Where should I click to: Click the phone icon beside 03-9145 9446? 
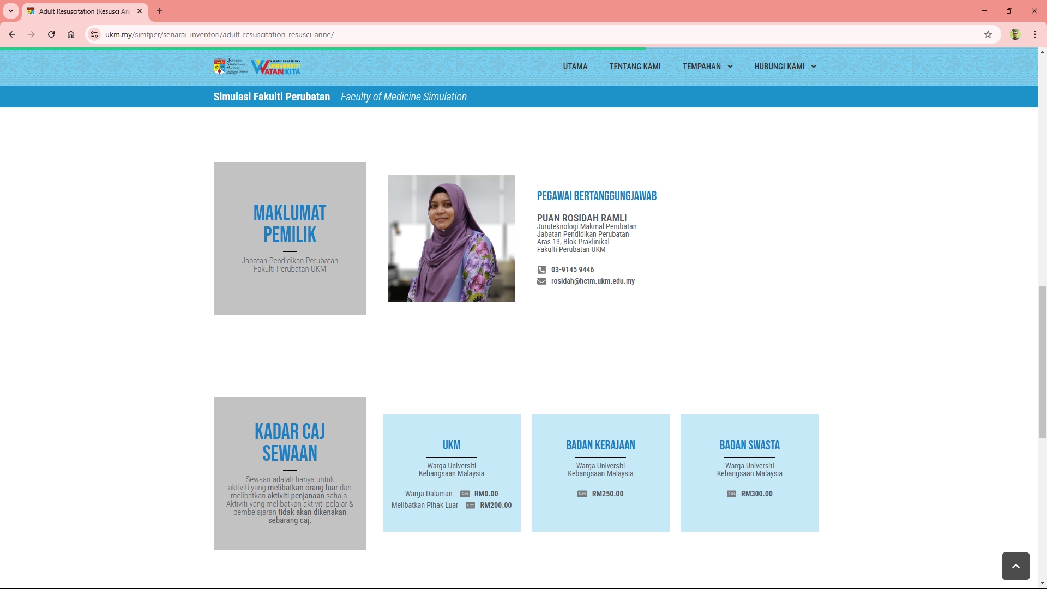click(541, 269)
